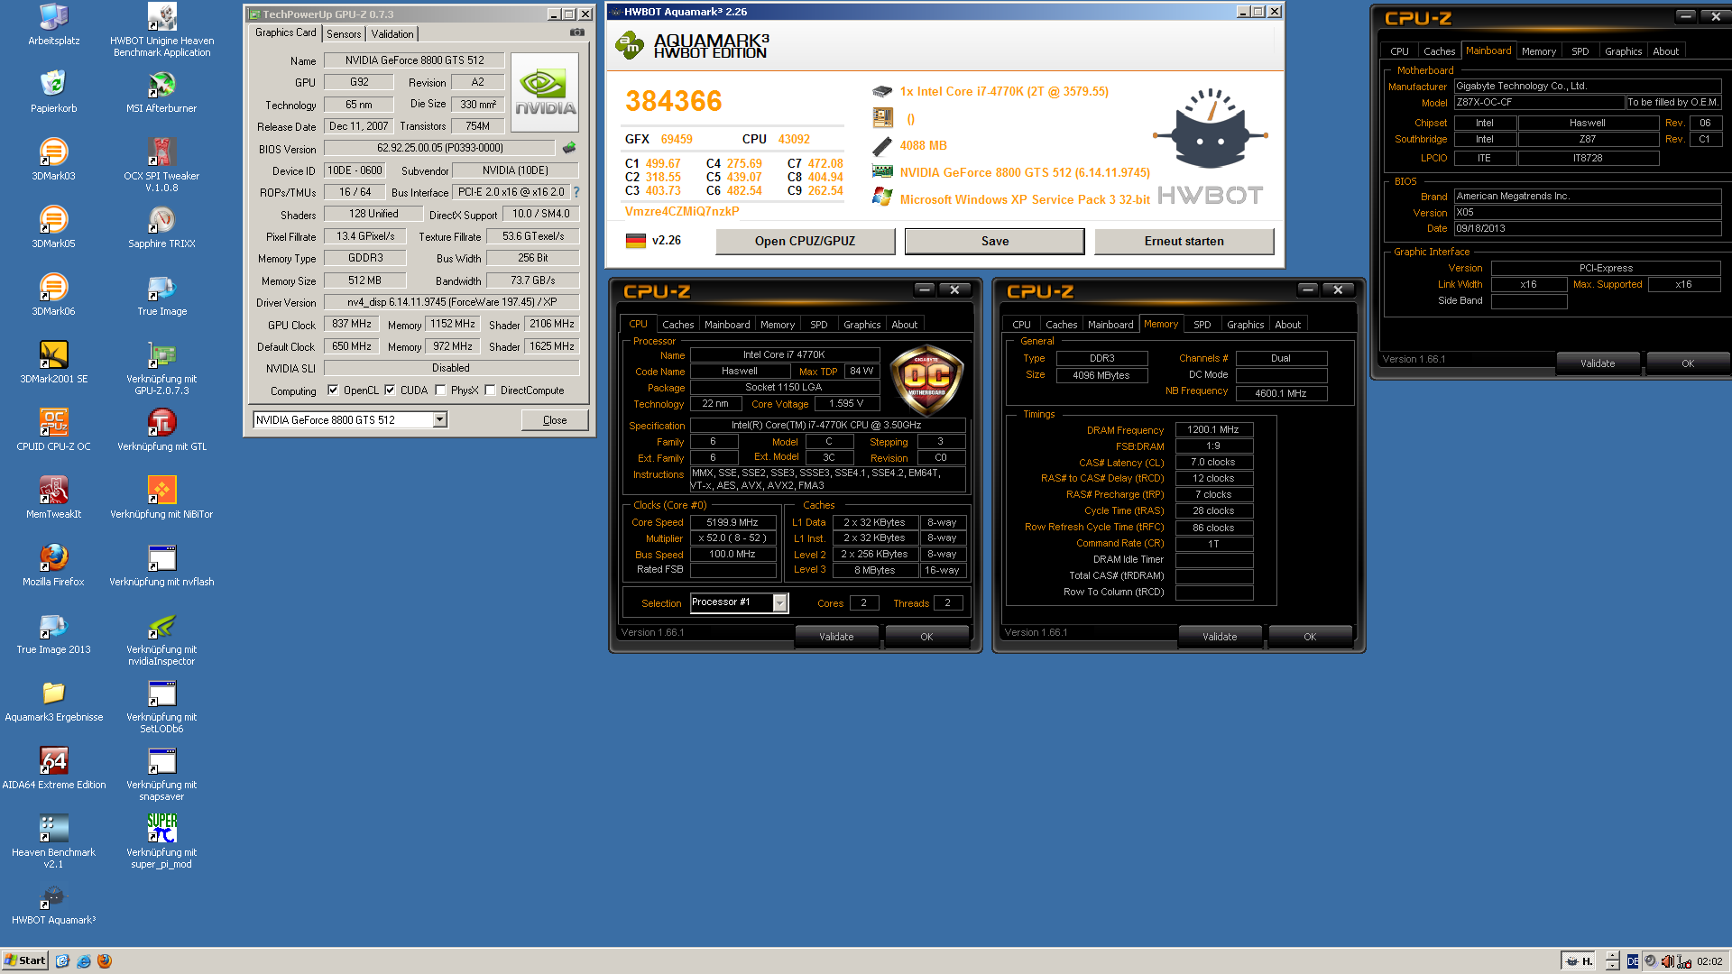Click BIOS version field 62.92.25.00.05
This screenshot has height=974, width=1732.
pyautogui.click(x=440, y=148)
